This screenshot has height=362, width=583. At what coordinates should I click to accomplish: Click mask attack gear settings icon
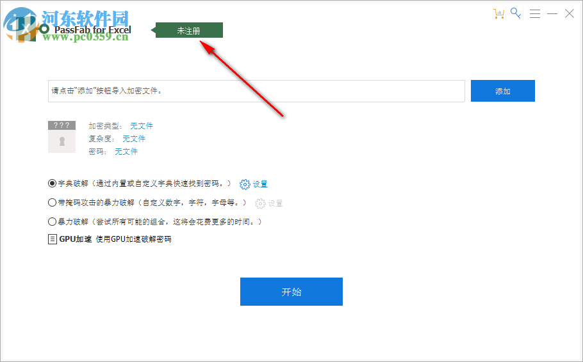260,203
